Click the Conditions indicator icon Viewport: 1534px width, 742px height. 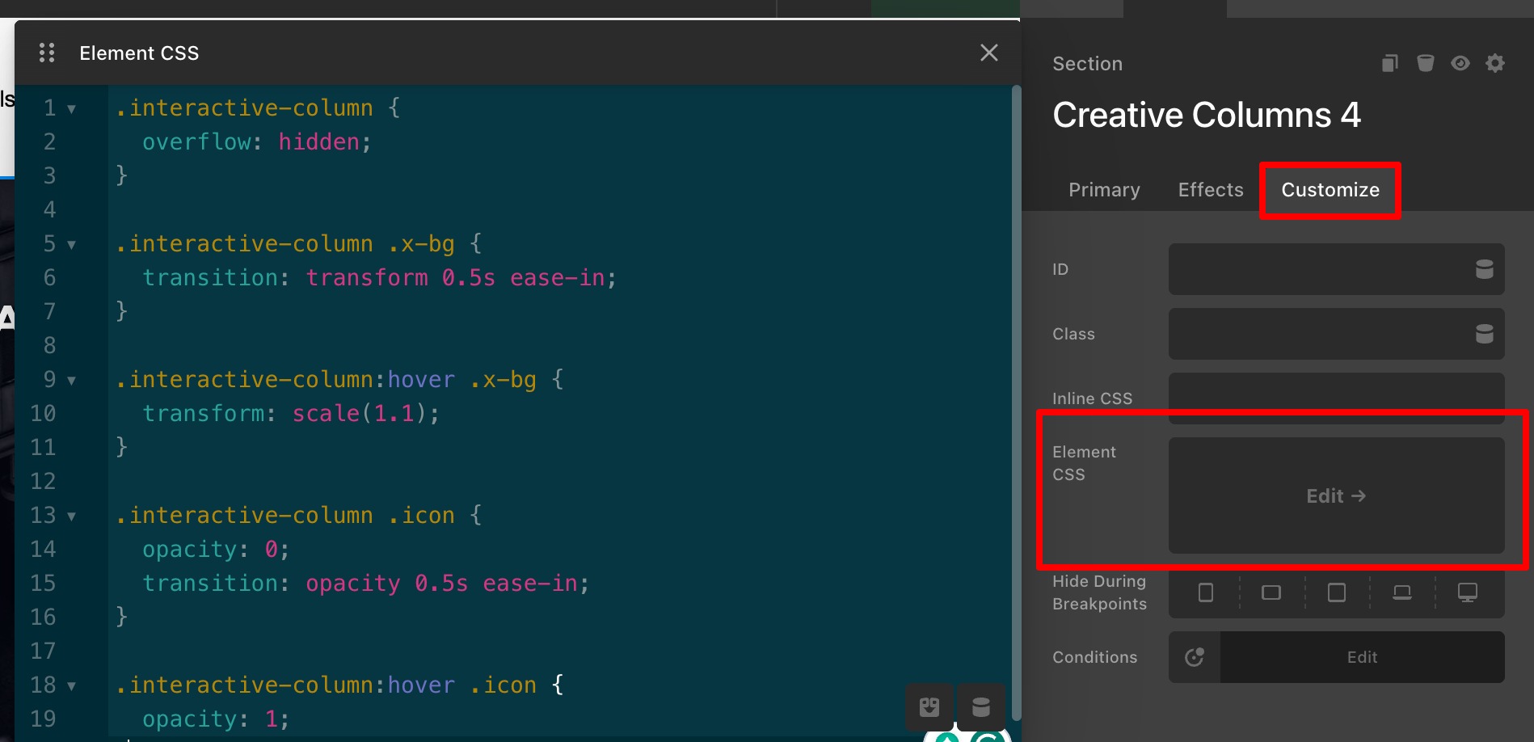coord(1195,657)
